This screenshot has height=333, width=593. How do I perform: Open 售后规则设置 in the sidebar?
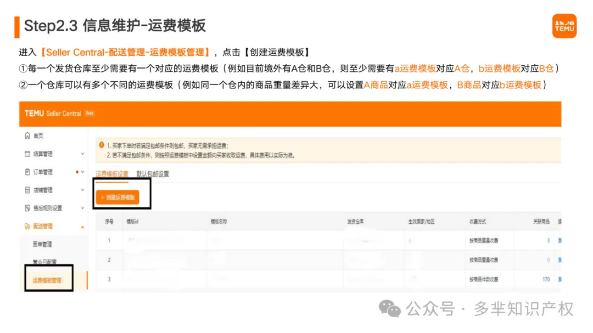pos(48,208)
